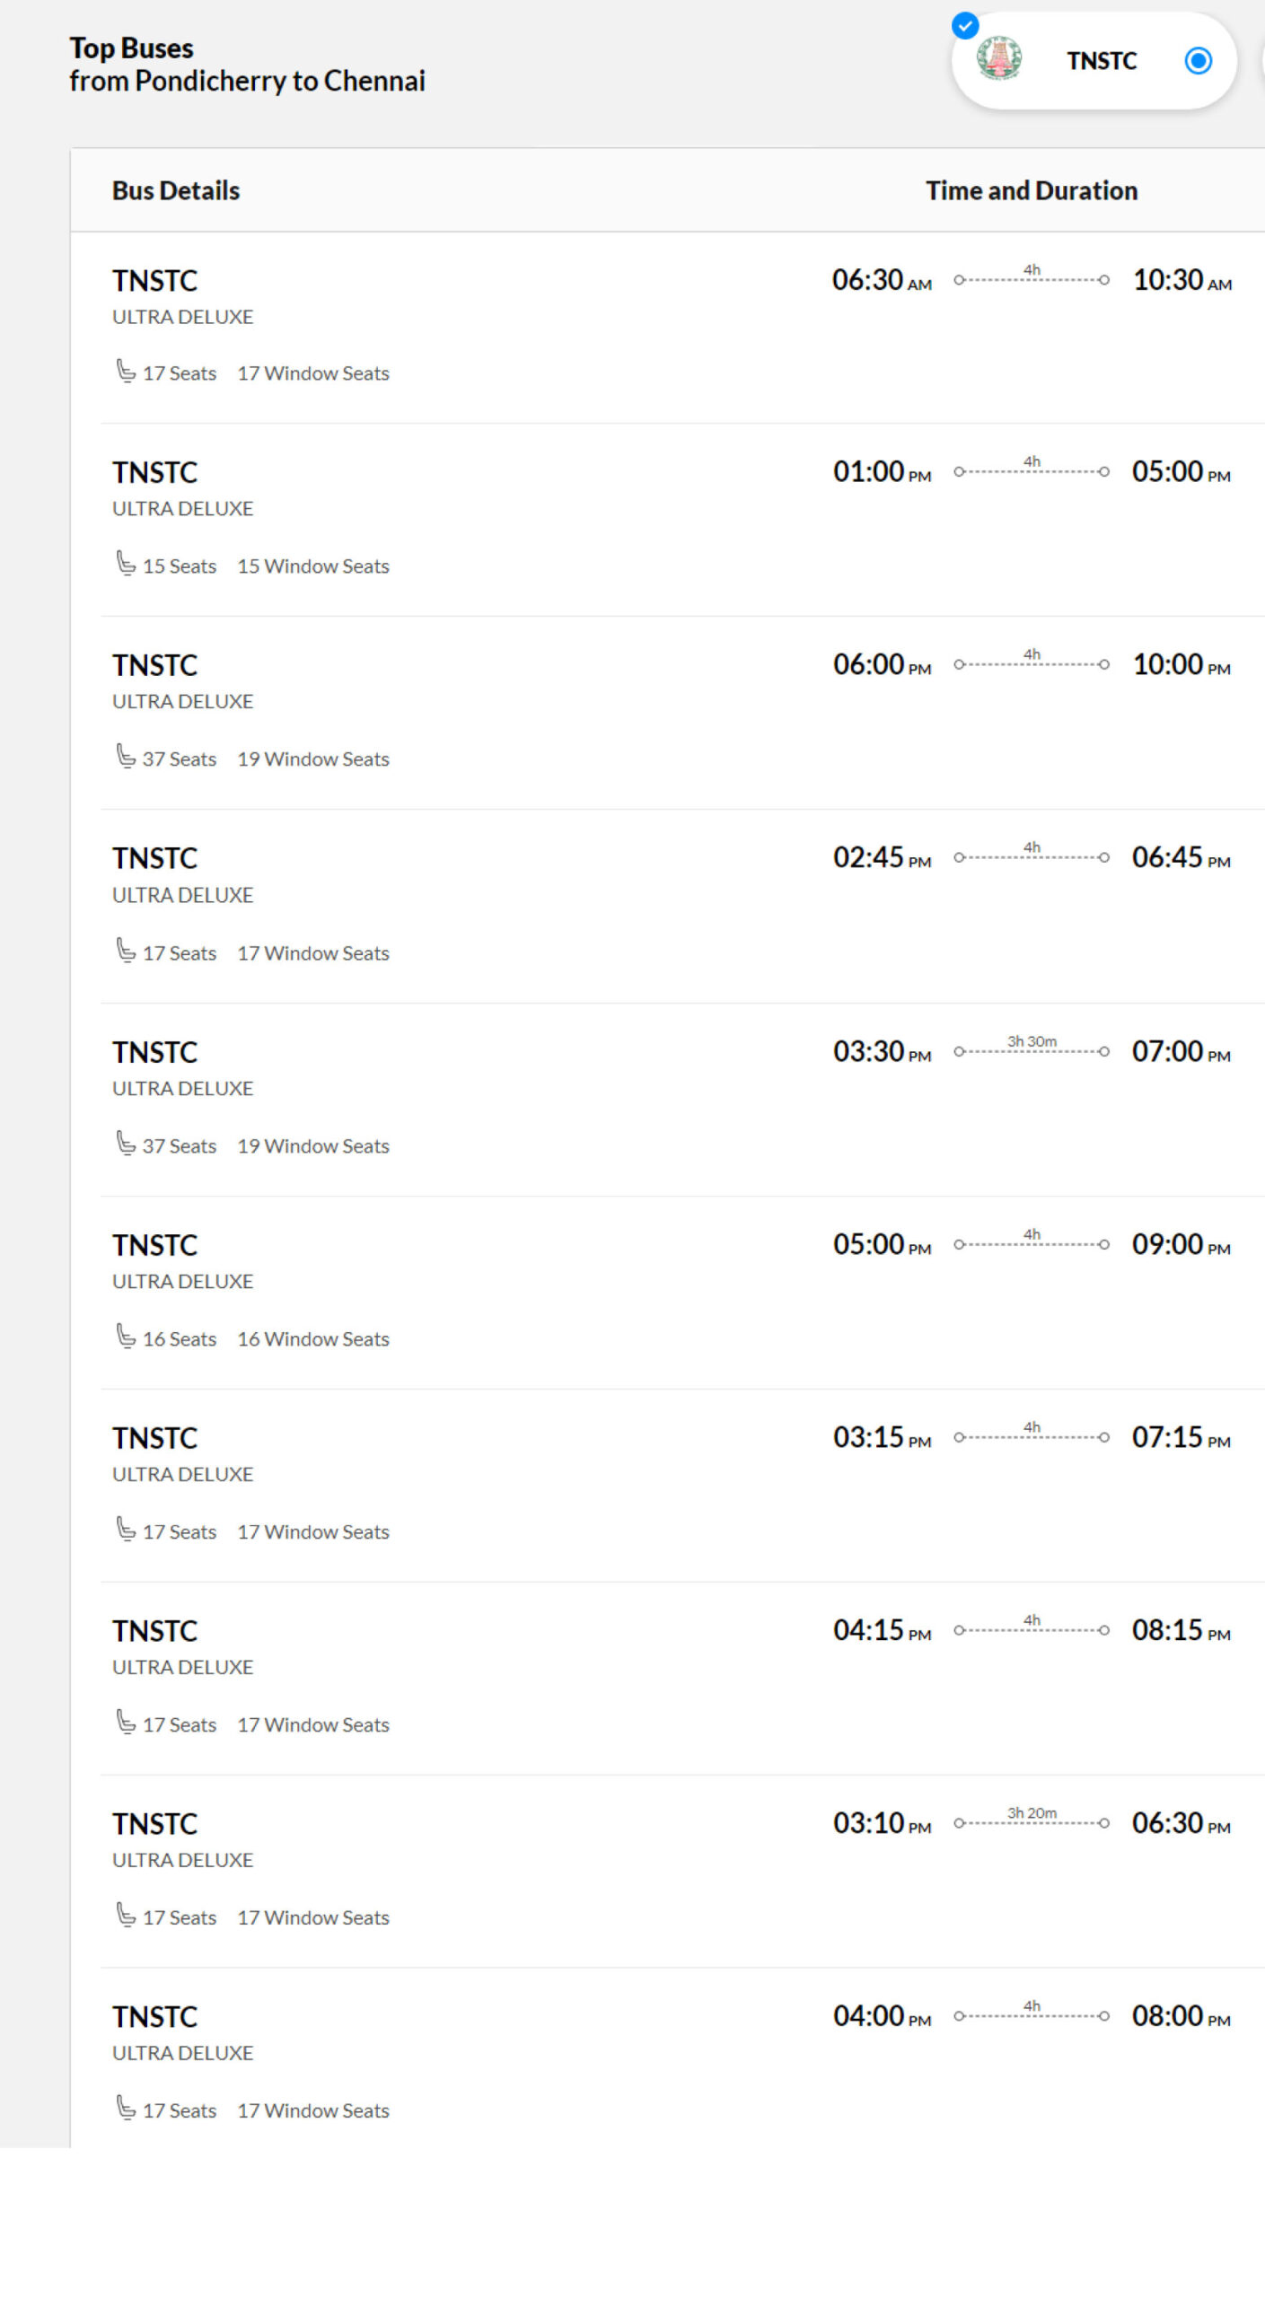Viewport: 1265px width, 2298px height.
Task: Click the 3h 30m duration line
Action: 1032,1048
